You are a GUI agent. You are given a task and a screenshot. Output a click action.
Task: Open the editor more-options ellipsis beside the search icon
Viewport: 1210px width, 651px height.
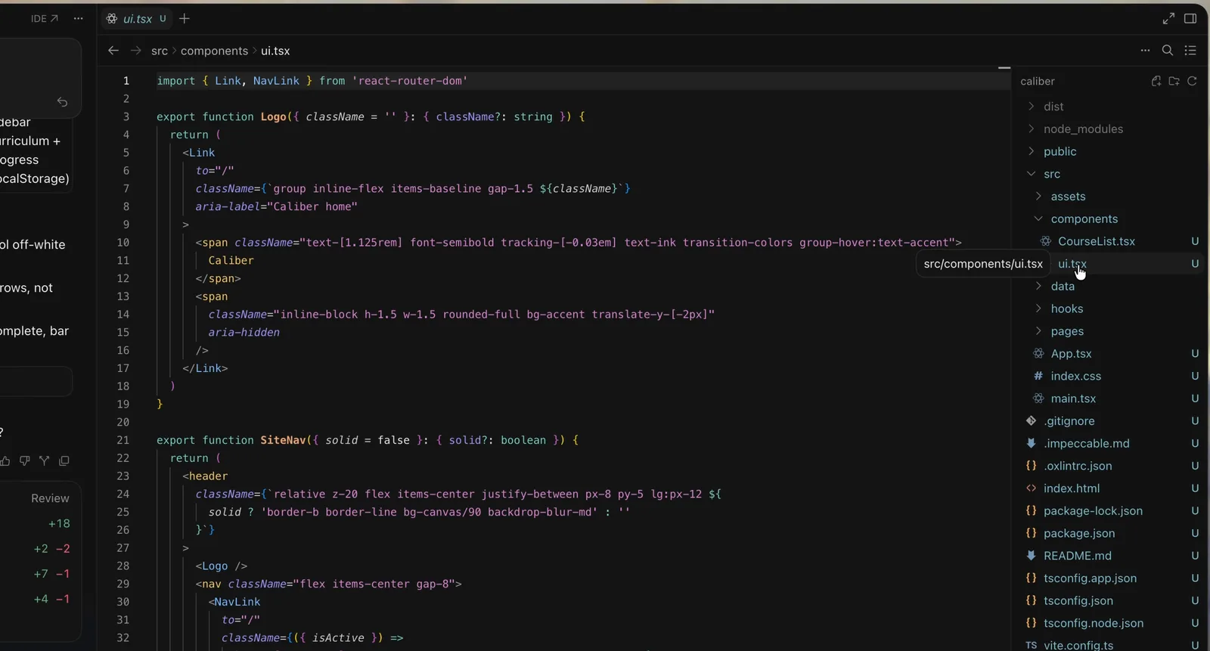tap(1145, 51)
